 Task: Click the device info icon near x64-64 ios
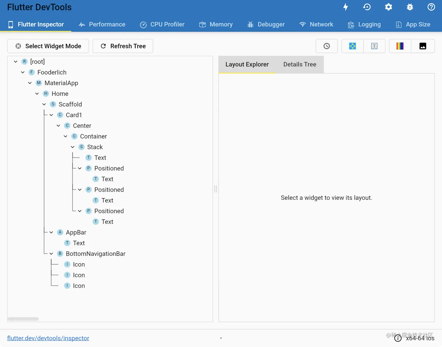point(398,338)
